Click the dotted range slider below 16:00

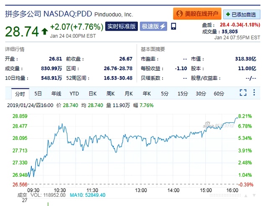[225, 196]
